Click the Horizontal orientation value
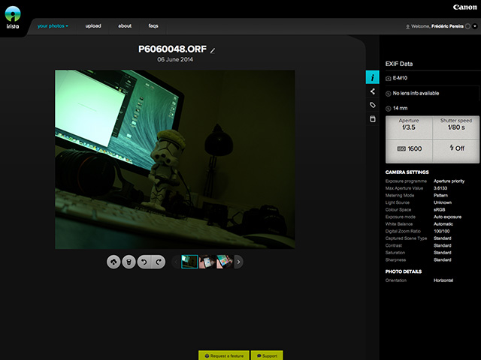Screen dimensions: 481x360 click(443, 280)
